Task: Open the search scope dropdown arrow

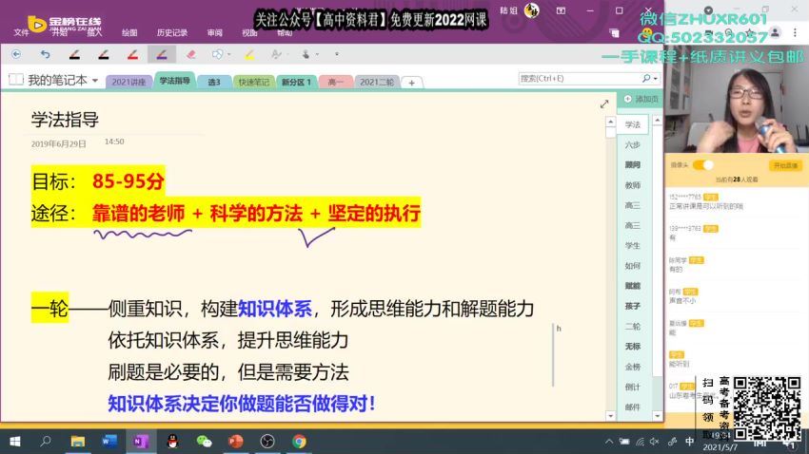Action: tap(656, 79)
